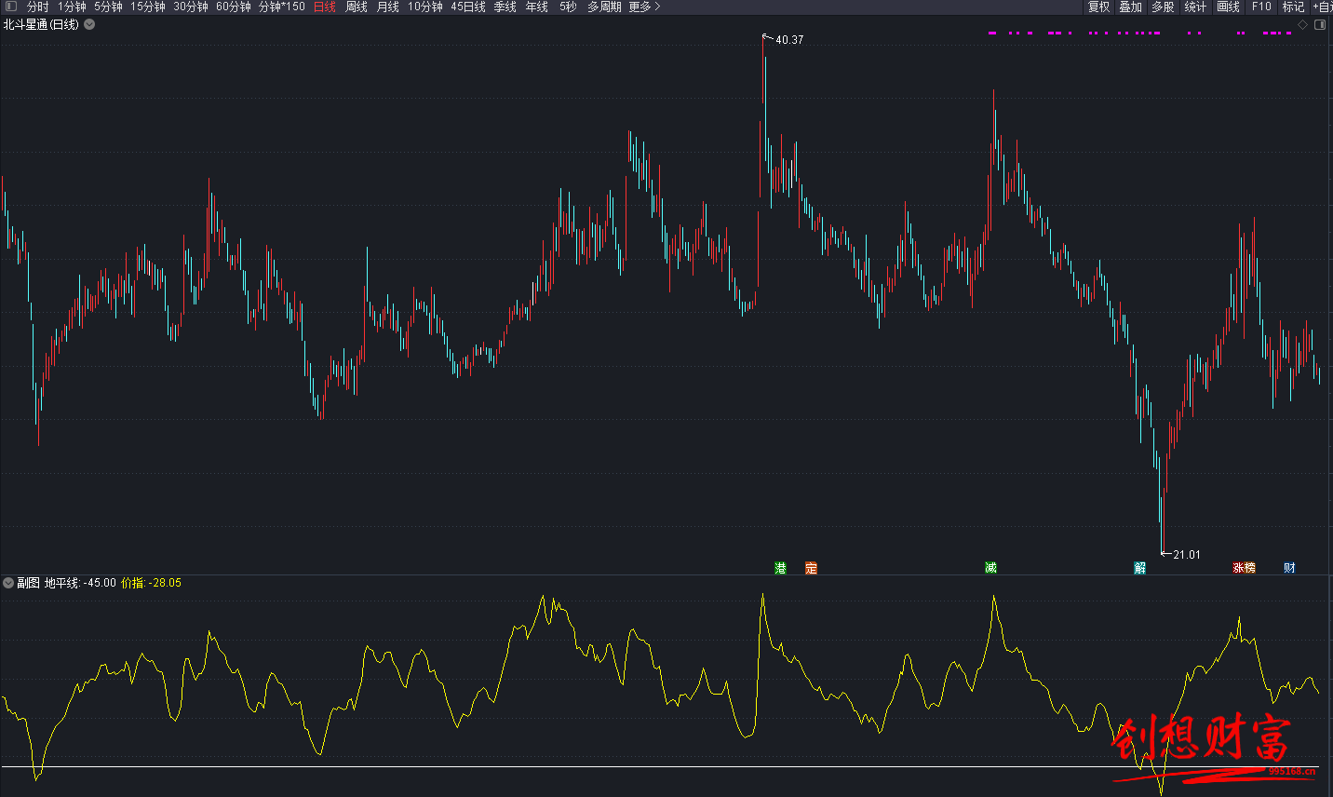Image resolution: width=1333 pixels, height=797 pixels.
Task: Click the 价指: -28.05 indicator value
Action: [152, 583]
